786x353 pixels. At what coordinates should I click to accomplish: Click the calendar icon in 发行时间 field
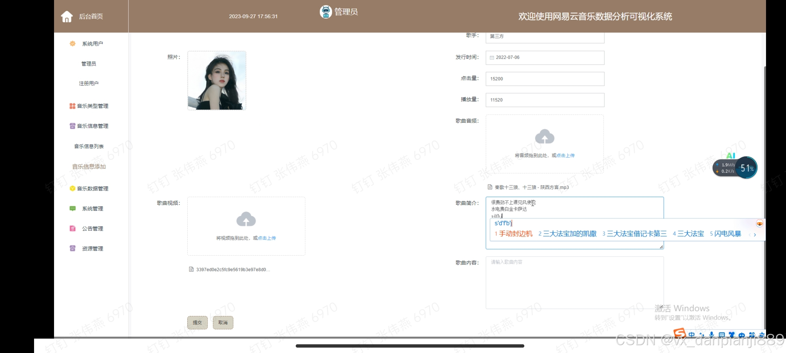click(x=492, y=58)
